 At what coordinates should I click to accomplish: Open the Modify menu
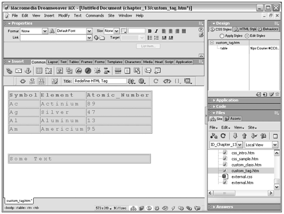click(x=64, y=15)
